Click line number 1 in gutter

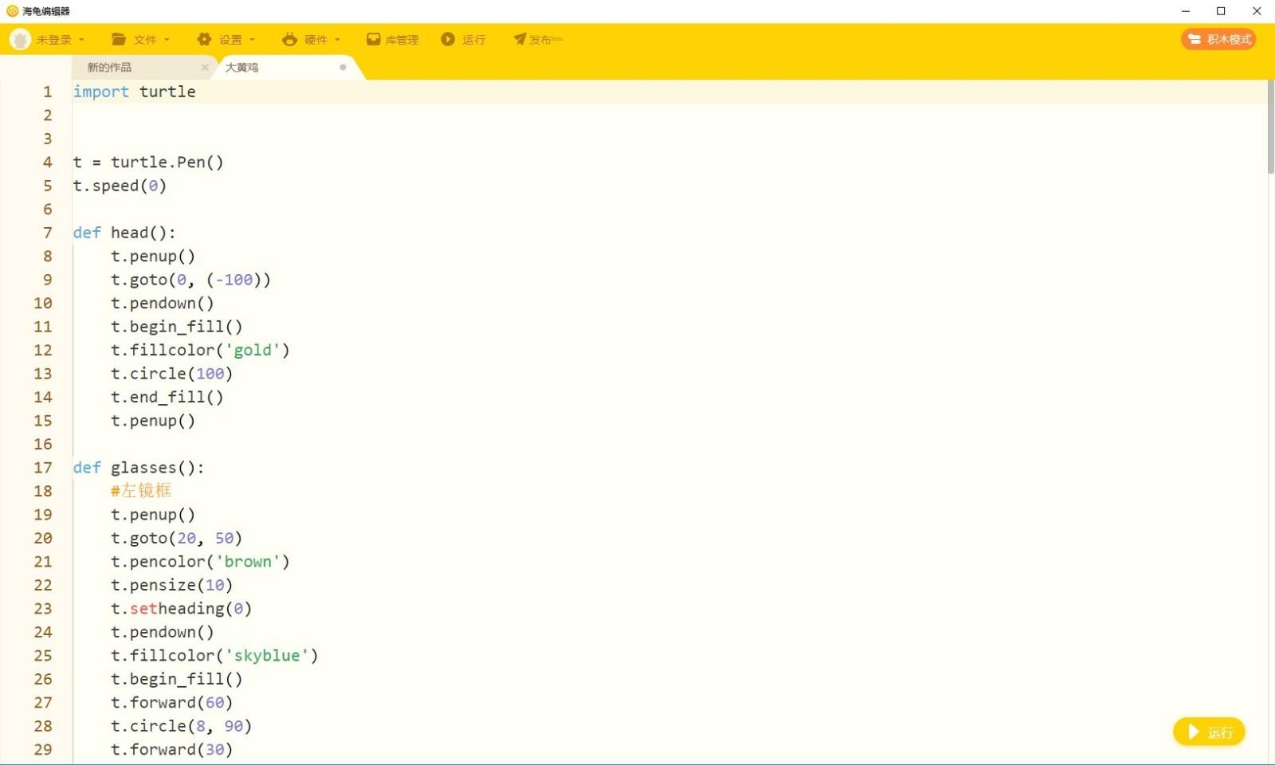47,92
